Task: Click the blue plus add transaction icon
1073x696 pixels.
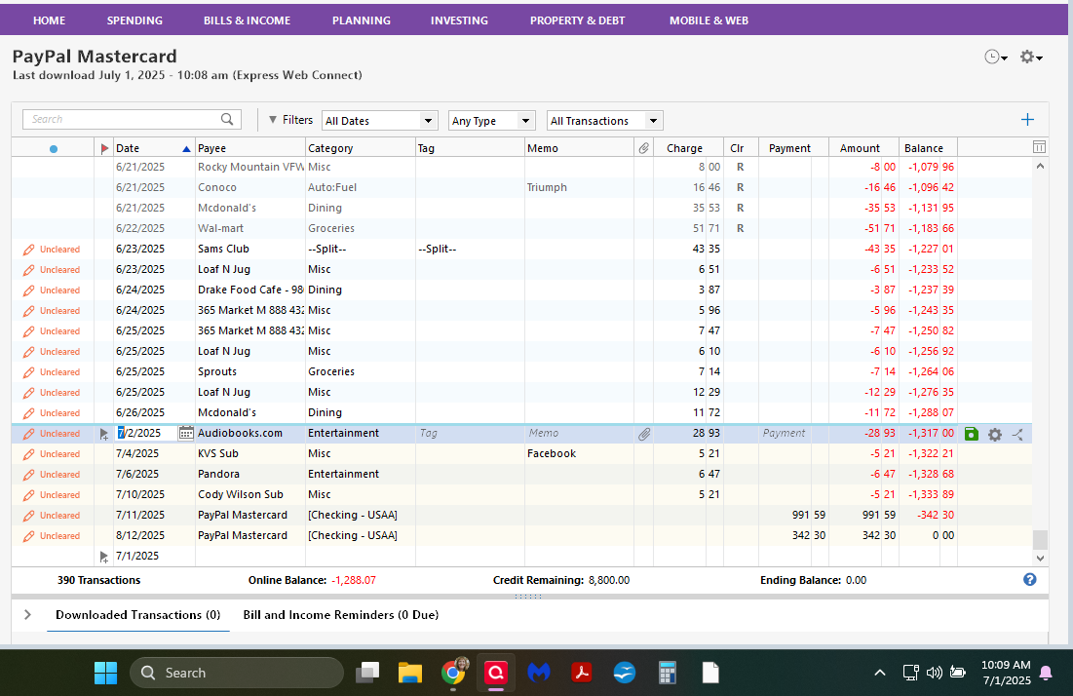Action: 1027,120
